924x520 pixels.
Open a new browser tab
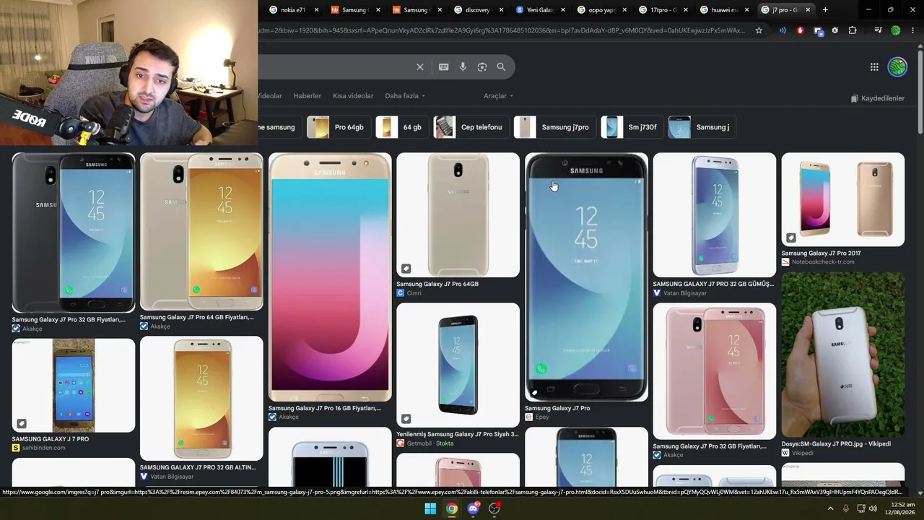[825, 10]
